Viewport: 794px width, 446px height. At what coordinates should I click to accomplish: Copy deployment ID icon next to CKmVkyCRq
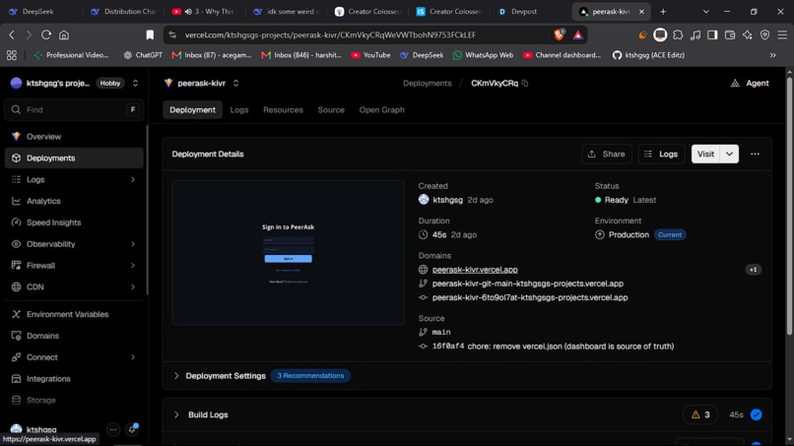(x=525, y=83)
